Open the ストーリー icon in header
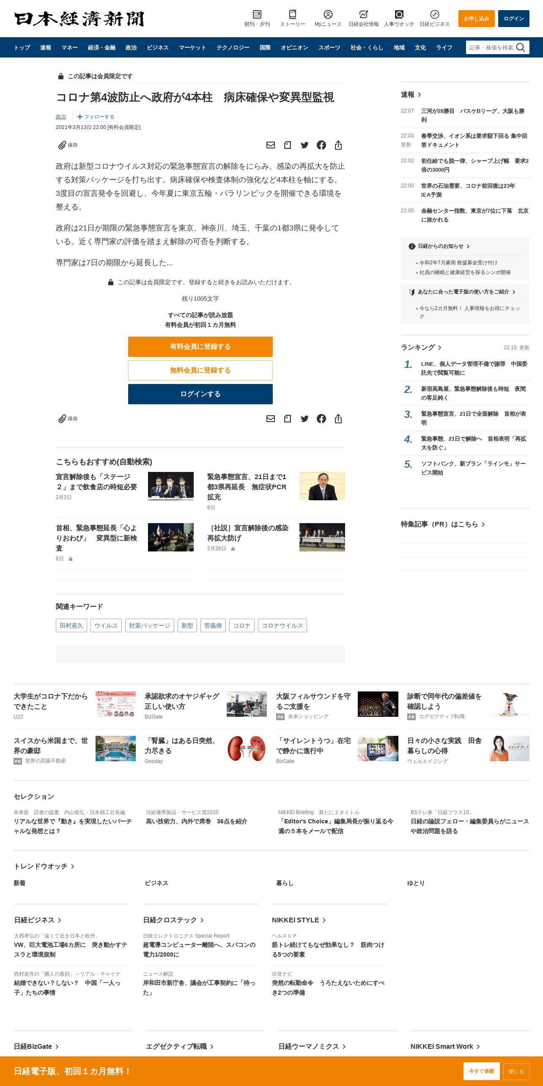Image resolution: width=543 pixels, height=1086 pixels. pos(292,14)
